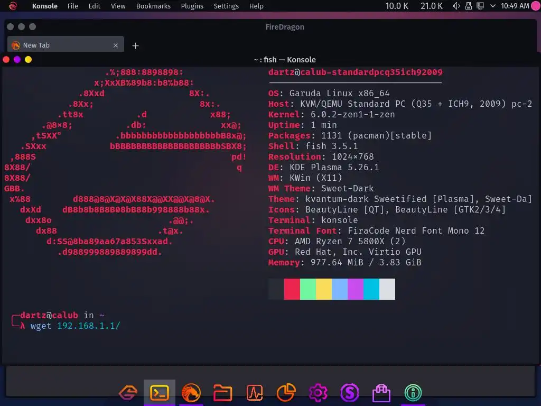Open the file manager folder dock icon
Image resolution: width=541 pixels, height=406 pixels.
223,393
